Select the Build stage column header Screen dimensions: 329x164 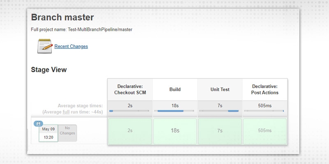point(175,89)
